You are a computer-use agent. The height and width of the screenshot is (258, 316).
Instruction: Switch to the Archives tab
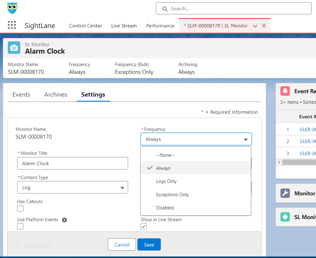[55, 94]
